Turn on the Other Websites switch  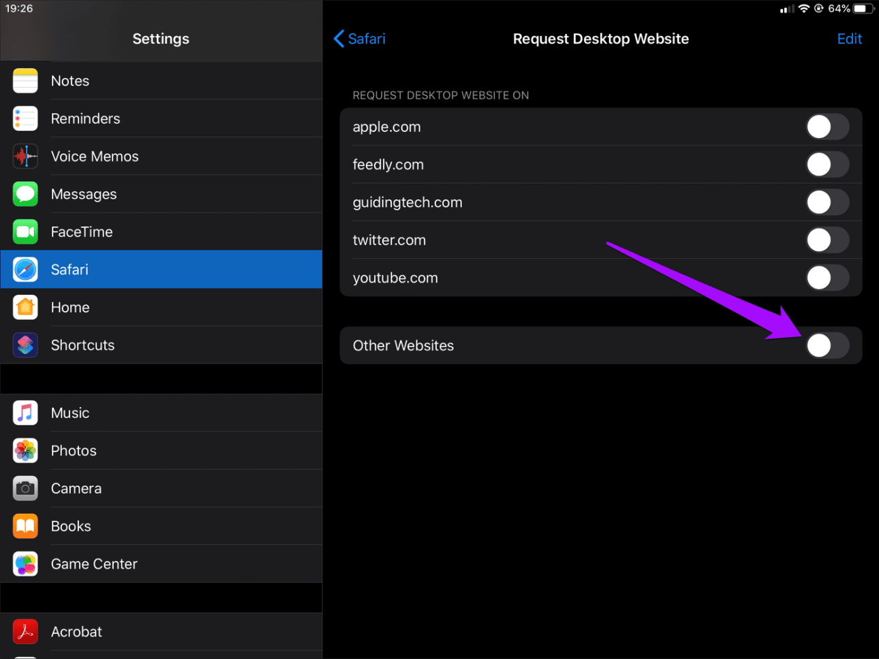[827, 345]
